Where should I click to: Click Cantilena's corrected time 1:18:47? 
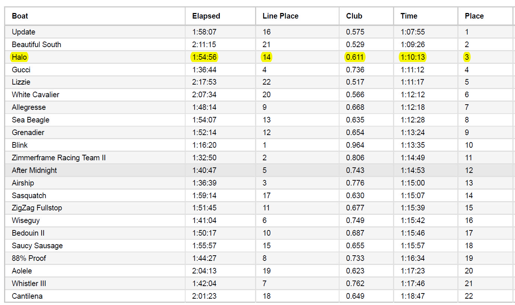(x=412, y=296)
